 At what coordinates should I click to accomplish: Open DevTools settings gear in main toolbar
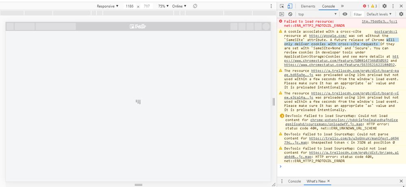click(384, 6)
